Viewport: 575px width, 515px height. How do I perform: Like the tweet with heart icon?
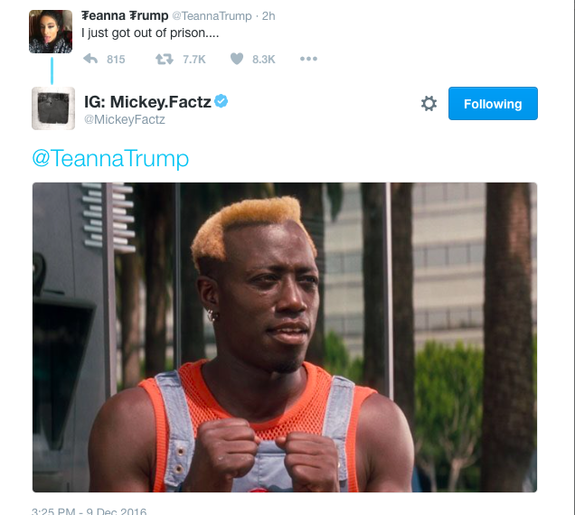click(x=237, y=59)
